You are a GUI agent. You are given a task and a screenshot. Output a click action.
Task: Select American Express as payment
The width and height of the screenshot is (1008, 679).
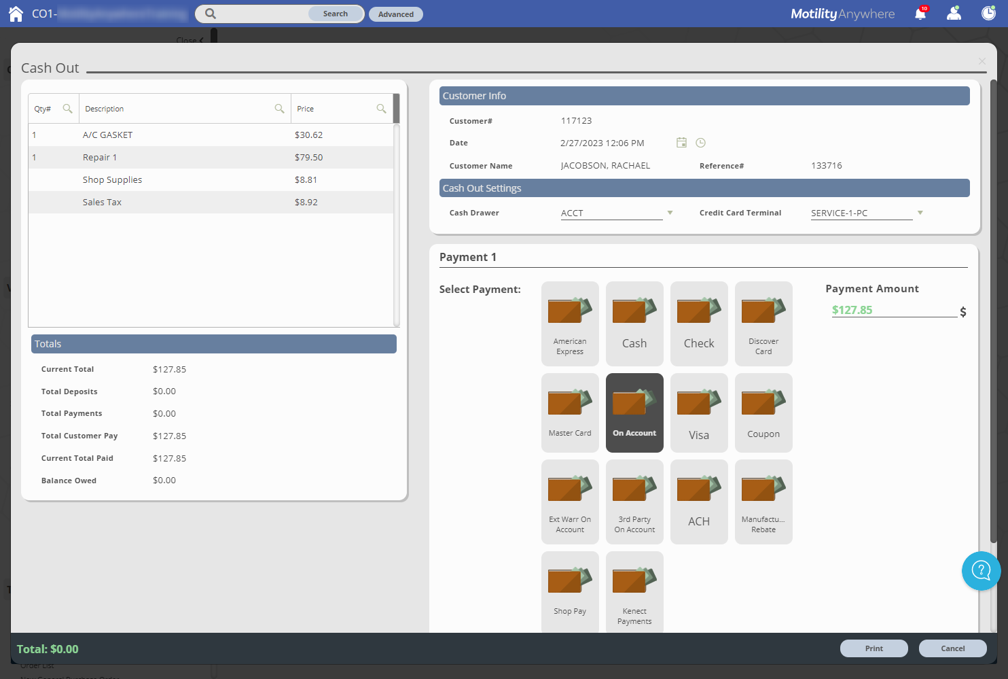point(569,324)
